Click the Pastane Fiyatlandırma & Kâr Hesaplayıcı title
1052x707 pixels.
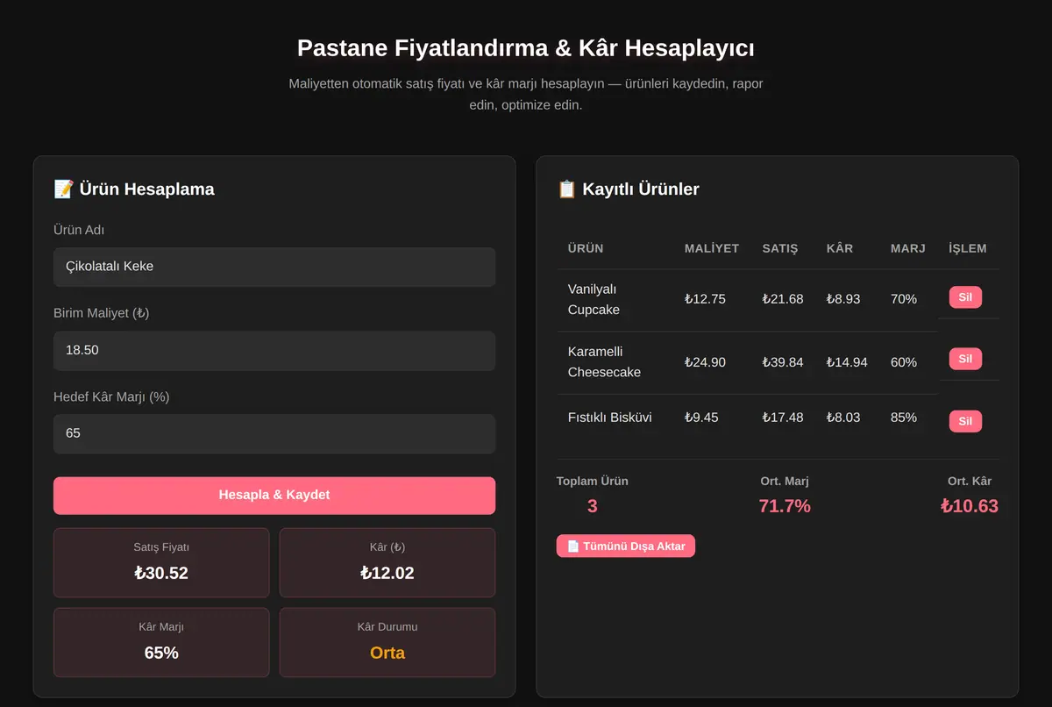[526, 47]
